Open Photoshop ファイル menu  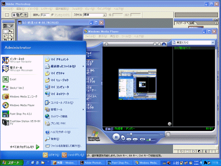8,9
